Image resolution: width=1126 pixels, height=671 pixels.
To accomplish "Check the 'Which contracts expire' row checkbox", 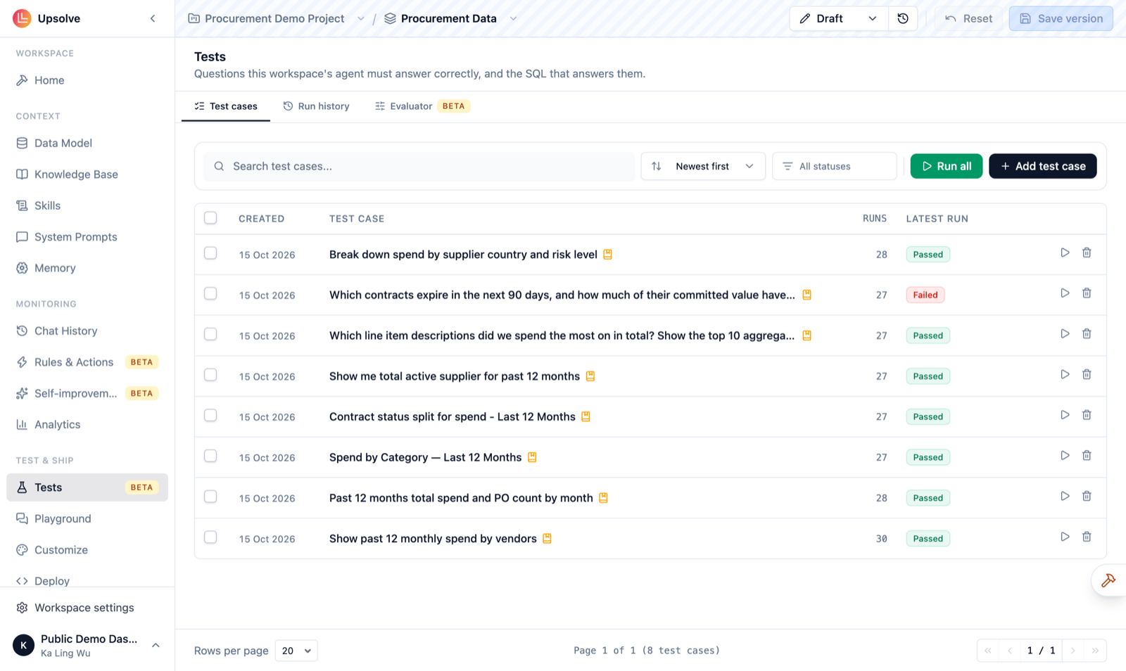I will [210, 293].
